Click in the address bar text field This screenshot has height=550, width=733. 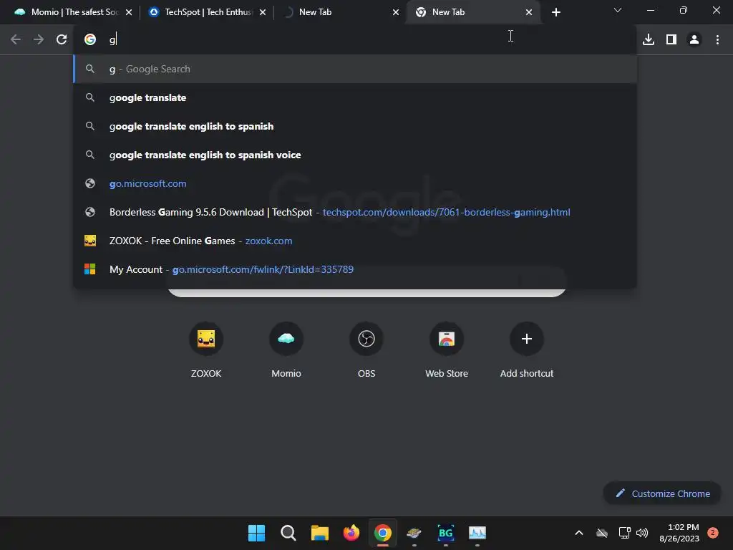point(355,40)
